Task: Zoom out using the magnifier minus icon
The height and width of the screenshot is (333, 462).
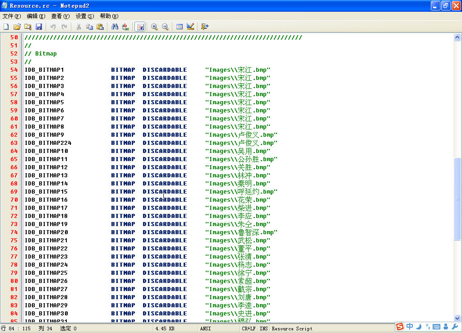Action: point(165,27)
